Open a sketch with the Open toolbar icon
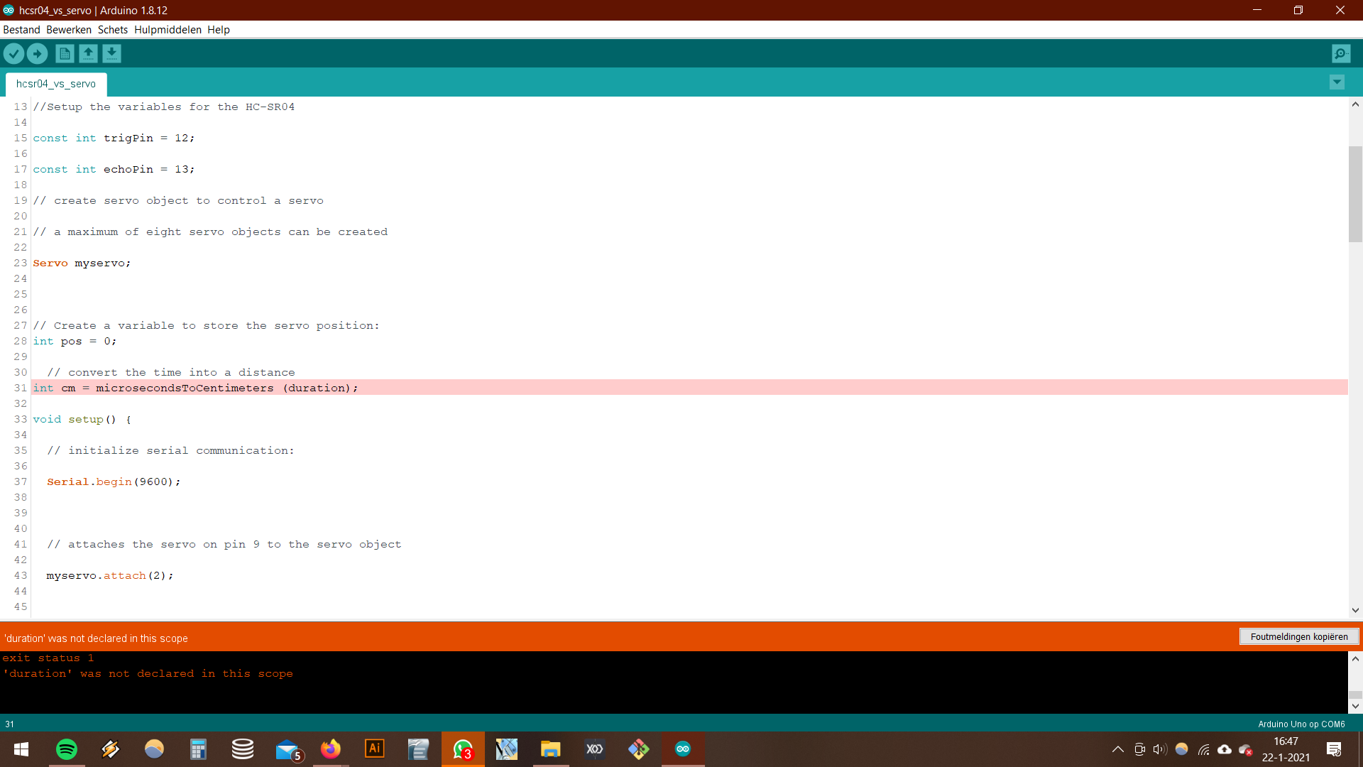1363x767 pixels. 88,53
